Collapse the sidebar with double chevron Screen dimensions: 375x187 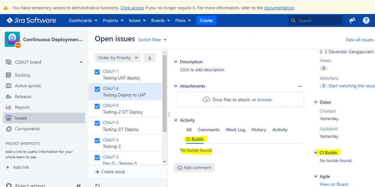pos(78,185)
